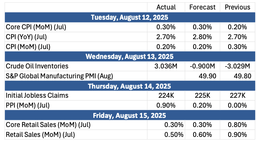Viewport: 256px width, 143px height.
Task: Click the CPI (MoM) (Jul) row label
Action: pos(28,47)
